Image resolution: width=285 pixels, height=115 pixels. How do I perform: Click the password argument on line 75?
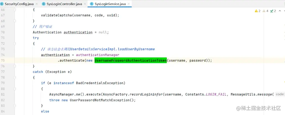pyautogui.click(x=197, y=61)
